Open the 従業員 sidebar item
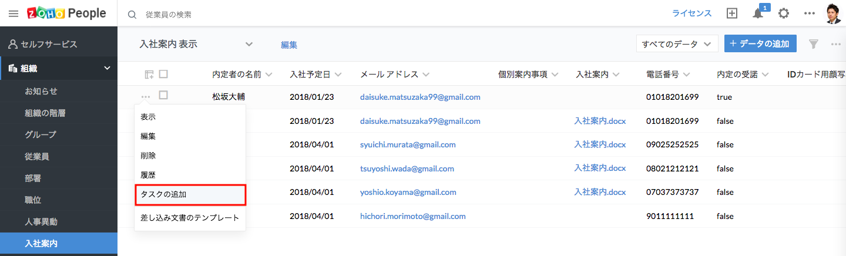Screen dimensions: 846x256 point(36,157)
